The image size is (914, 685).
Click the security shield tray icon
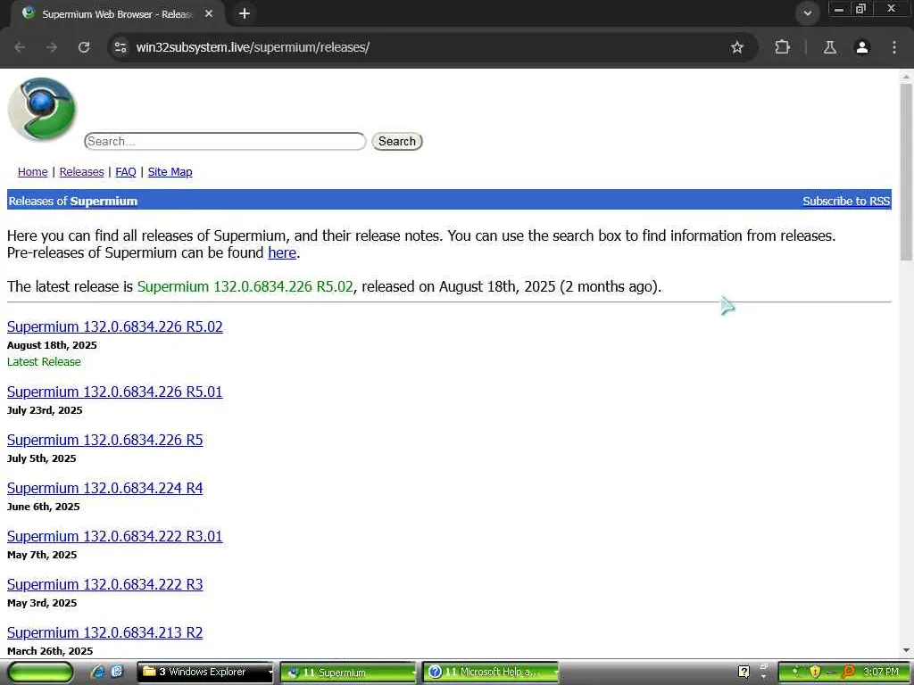click(x=815, y=672)
